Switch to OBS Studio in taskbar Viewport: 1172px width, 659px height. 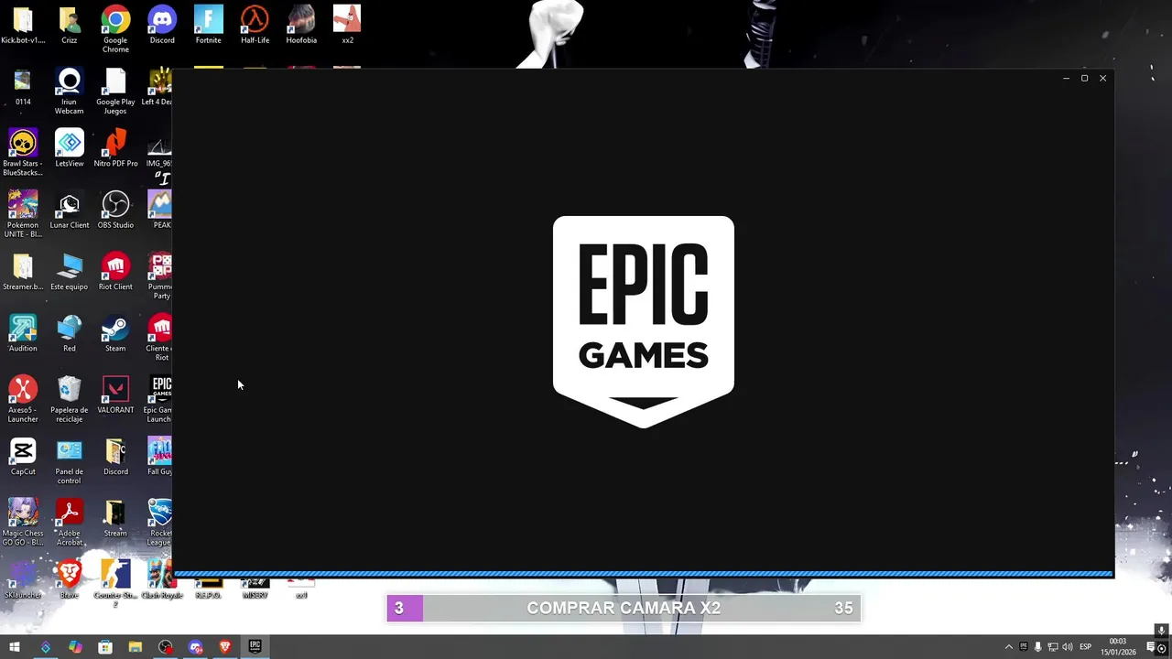[x=165, y=647]
